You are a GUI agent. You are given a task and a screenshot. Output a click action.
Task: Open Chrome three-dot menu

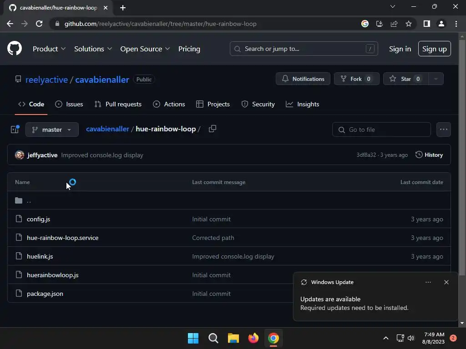pyautogui.click(x=456, y=24)
